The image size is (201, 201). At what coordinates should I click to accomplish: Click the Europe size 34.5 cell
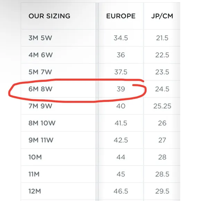[x=121, y=38]
